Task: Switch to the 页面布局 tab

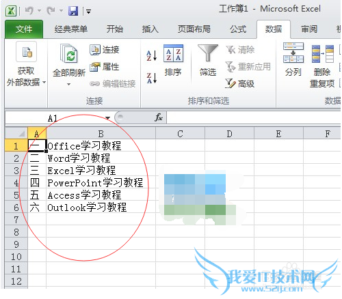Action: pyautogui.click(x=194, y=29)
